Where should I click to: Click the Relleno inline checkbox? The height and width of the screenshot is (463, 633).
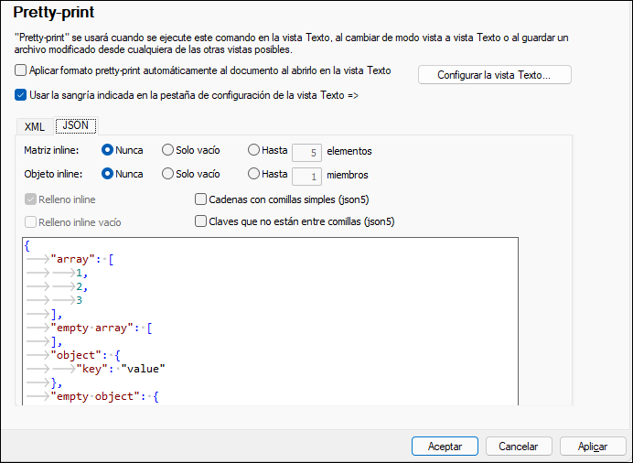[31, 199]
